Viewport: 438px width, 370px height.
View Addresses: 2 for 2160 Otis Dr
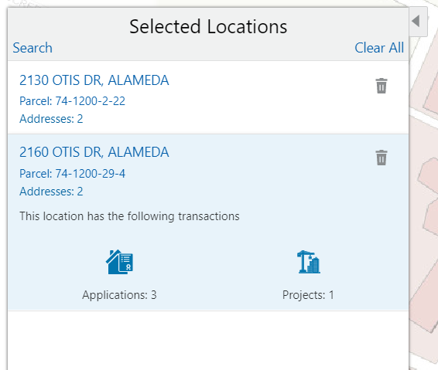pyautogui.click(x=51, y=192)
